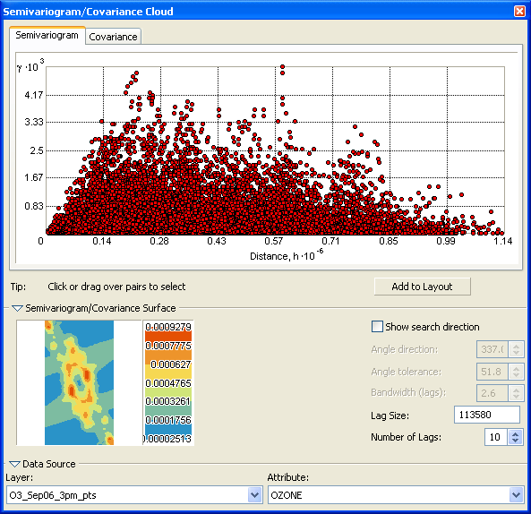Collapse the Data Source section

(14, 464)
